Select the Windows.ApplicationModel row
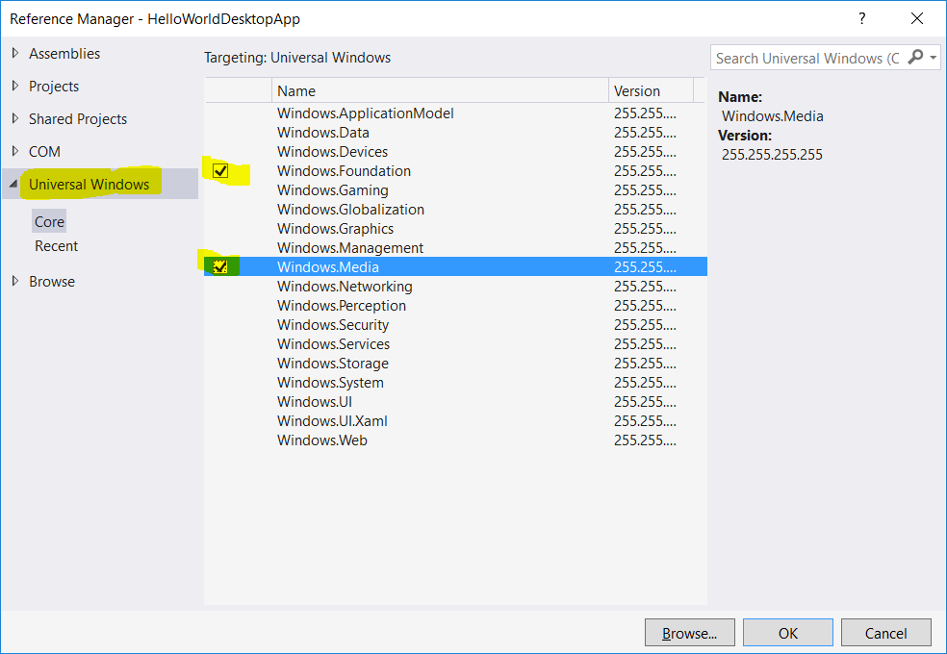This screenshot has height=654, width=947. pos(455,113)
